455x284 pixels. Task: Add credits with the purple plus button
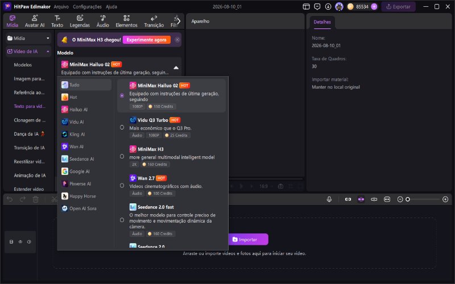click(374, 7)
